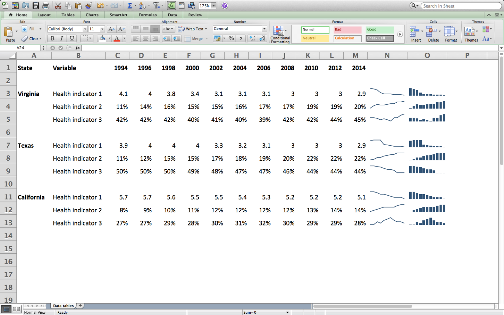Apply the Neutral cell style

click(x=315, y=39)
